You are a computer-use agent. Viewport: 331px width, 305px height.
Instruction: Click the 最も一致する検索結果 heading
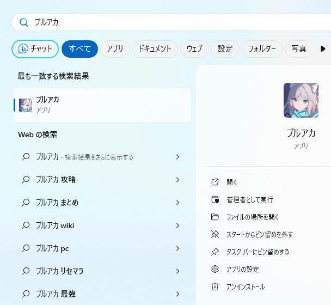click(53, 76)
